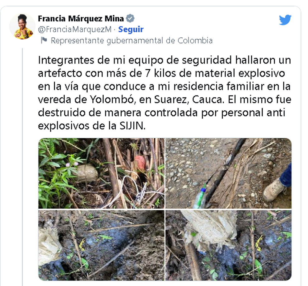Open the tweet body text about the explosive
The width and height of the screenshot is (308, 286).
pos(164,93)
